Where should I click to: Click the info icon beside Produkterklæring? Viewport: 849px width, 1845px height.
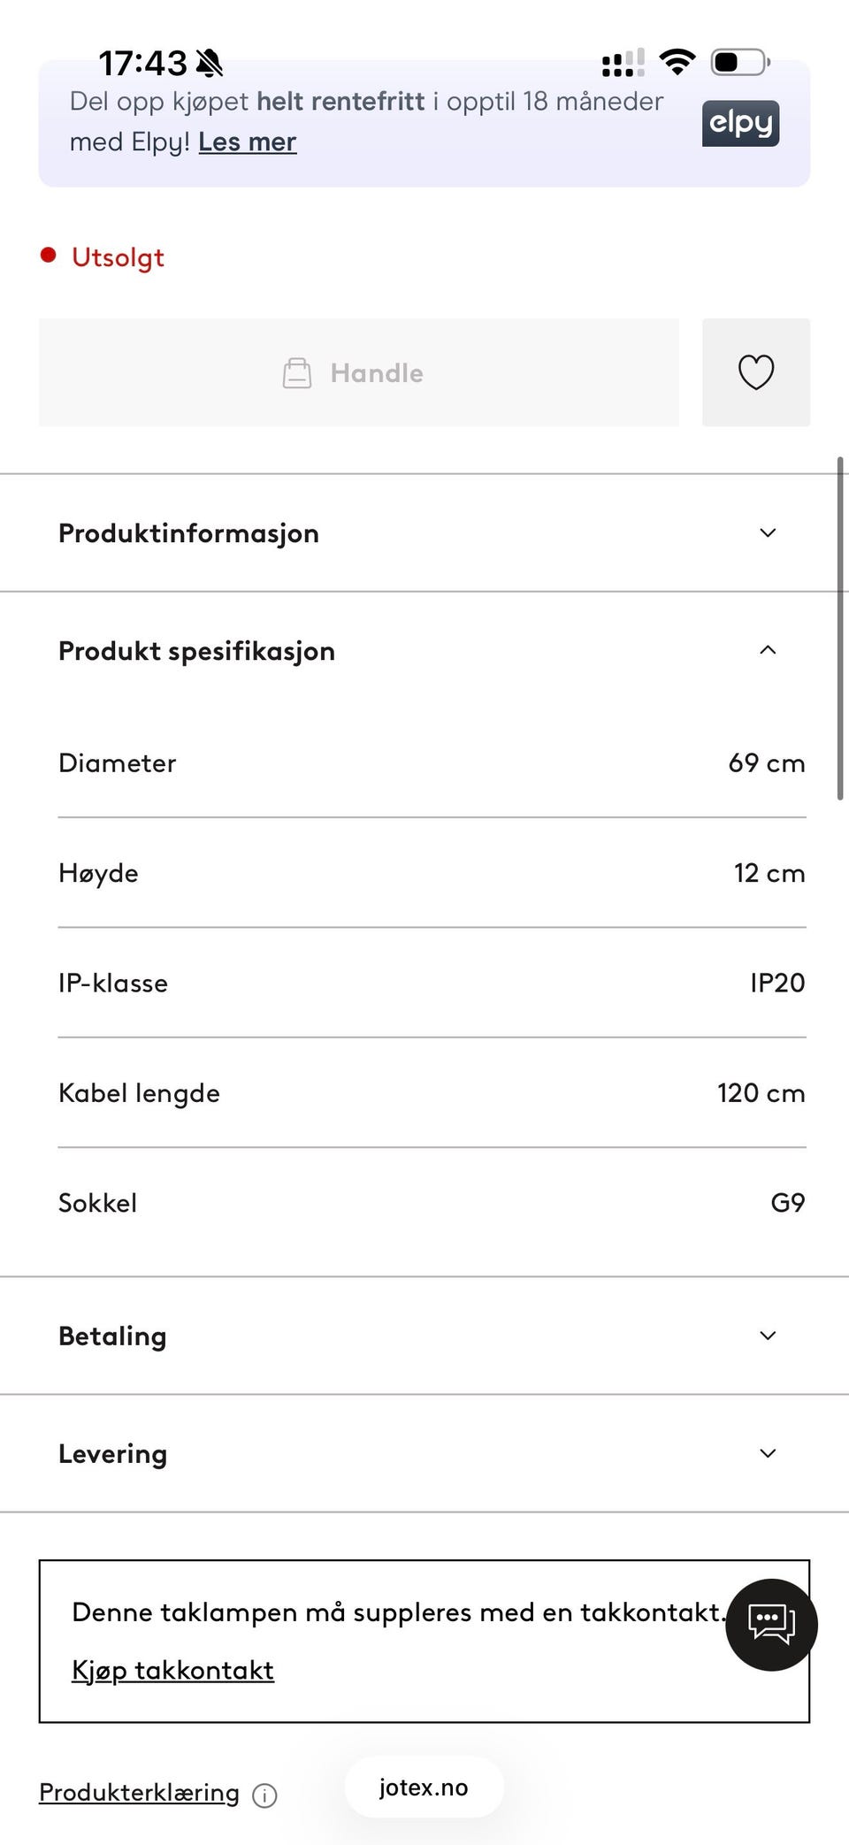(264, 1795)
